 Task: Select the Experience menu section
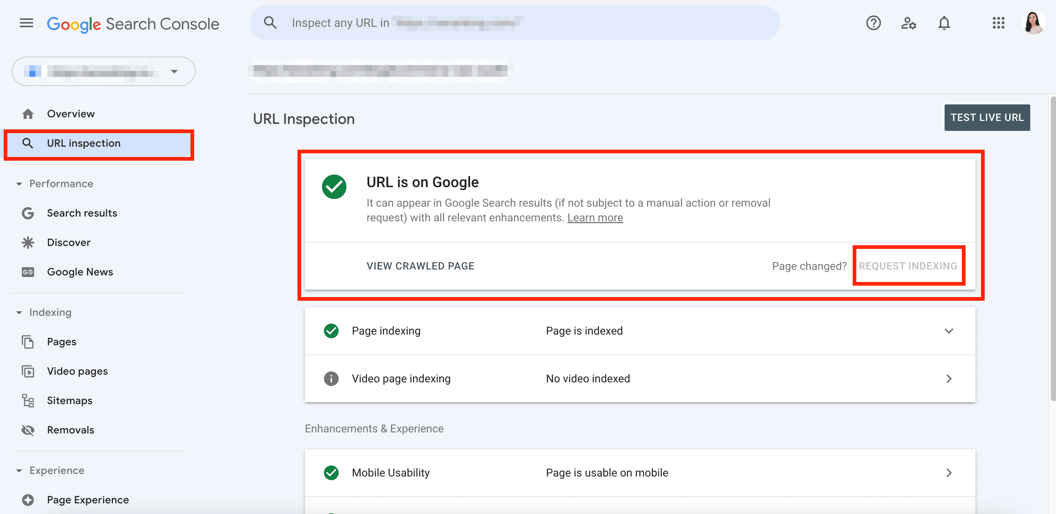56,470
